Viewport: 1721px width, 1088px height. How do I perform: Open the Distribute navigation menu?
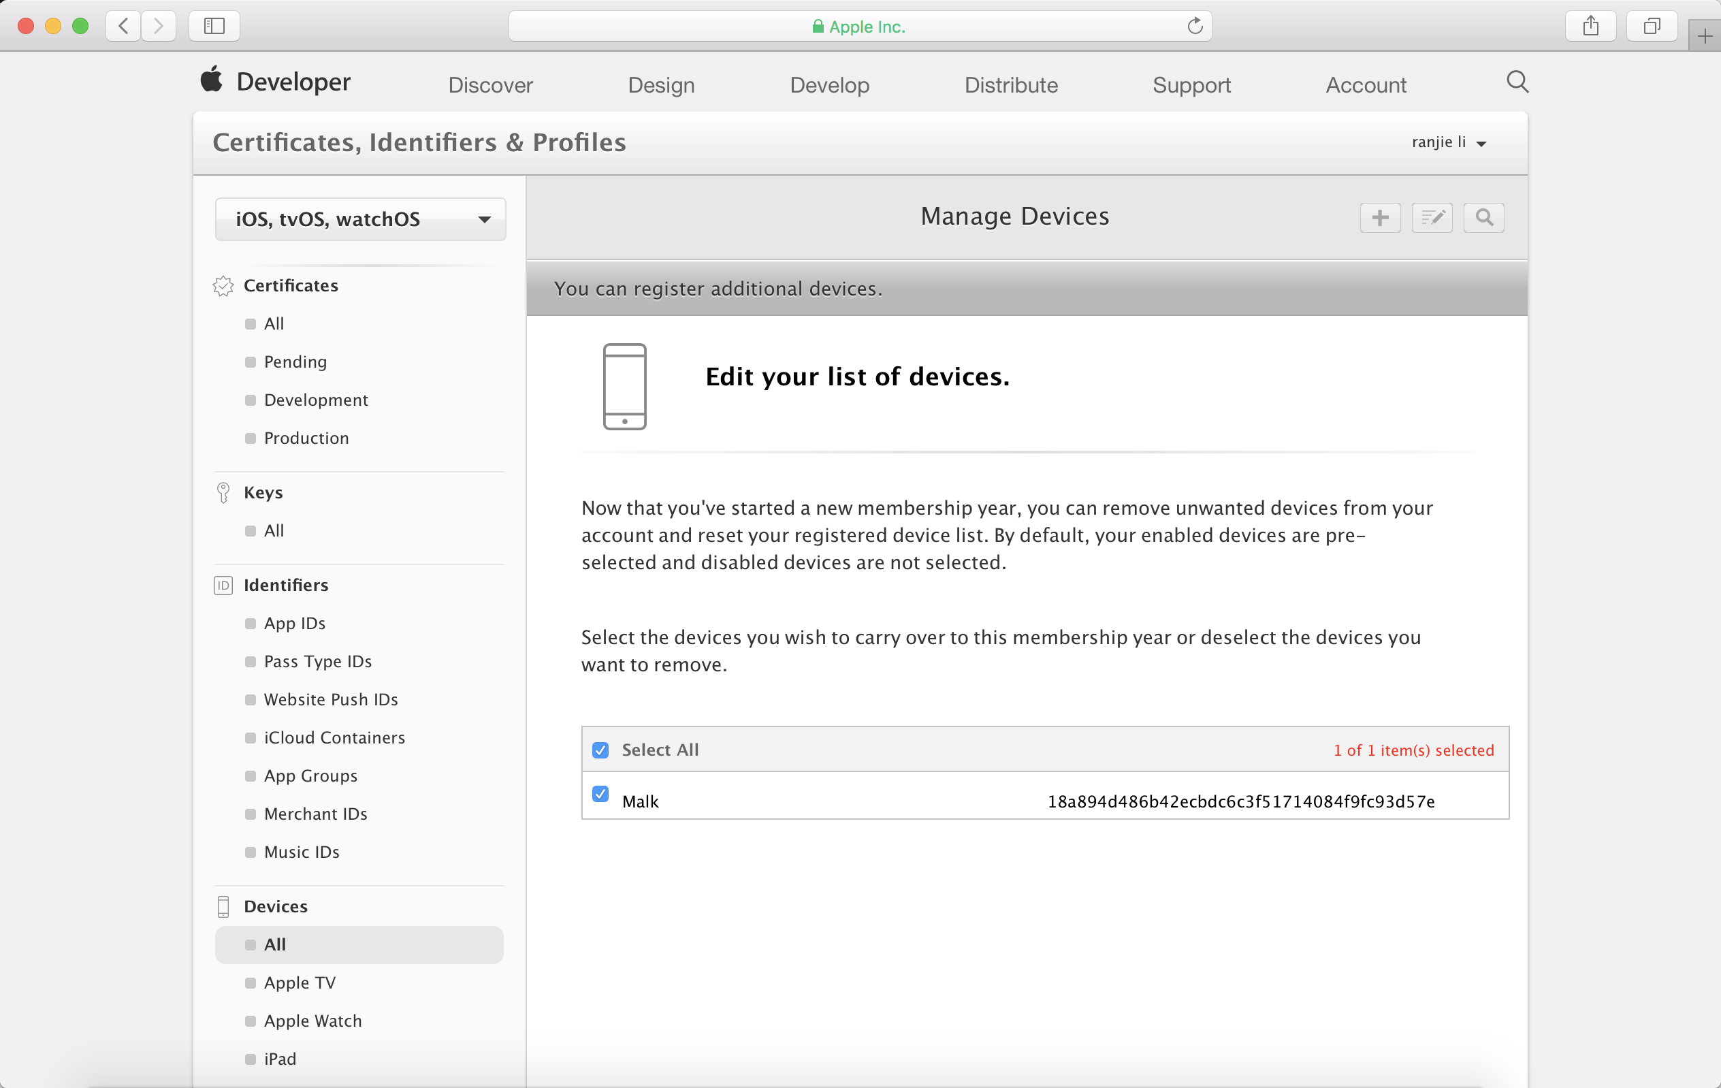[1010, 85]
